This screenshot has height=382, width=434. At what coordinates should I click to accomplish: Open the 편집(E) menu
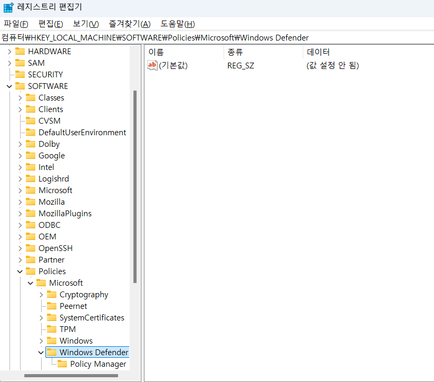[51, 24]
